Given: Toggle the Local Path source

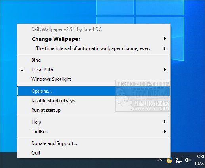Looking at the screenshot, I should pyautogui.click(x=94, y=70).
